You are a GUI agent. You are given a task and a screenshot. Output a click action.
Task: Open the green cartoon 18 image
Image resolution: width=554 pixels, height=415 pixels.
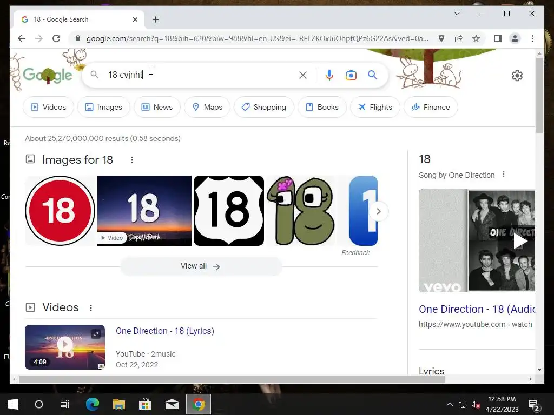(x=301, y=211)
